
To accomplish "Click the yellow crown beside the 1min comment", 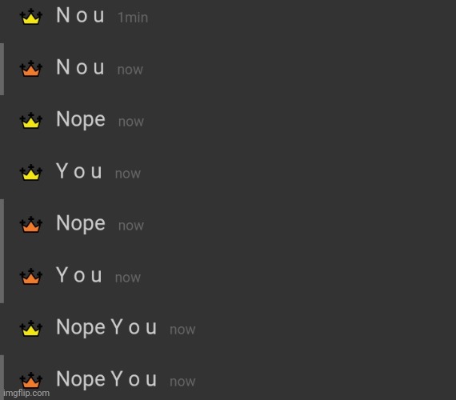I will tap(31, 16).
